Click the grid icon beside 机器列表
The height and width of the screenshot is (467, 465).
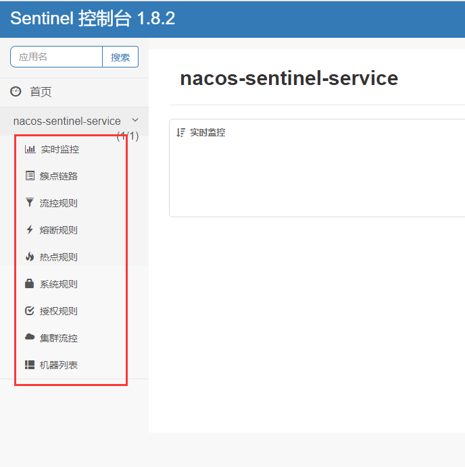[30, 365]
